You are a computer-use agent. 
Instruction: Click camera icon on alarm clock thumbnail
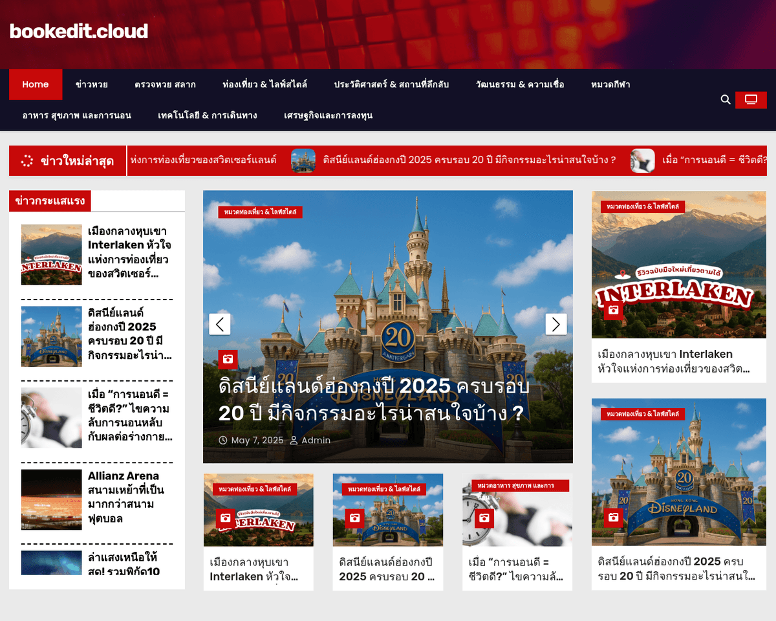click(484, 518)
